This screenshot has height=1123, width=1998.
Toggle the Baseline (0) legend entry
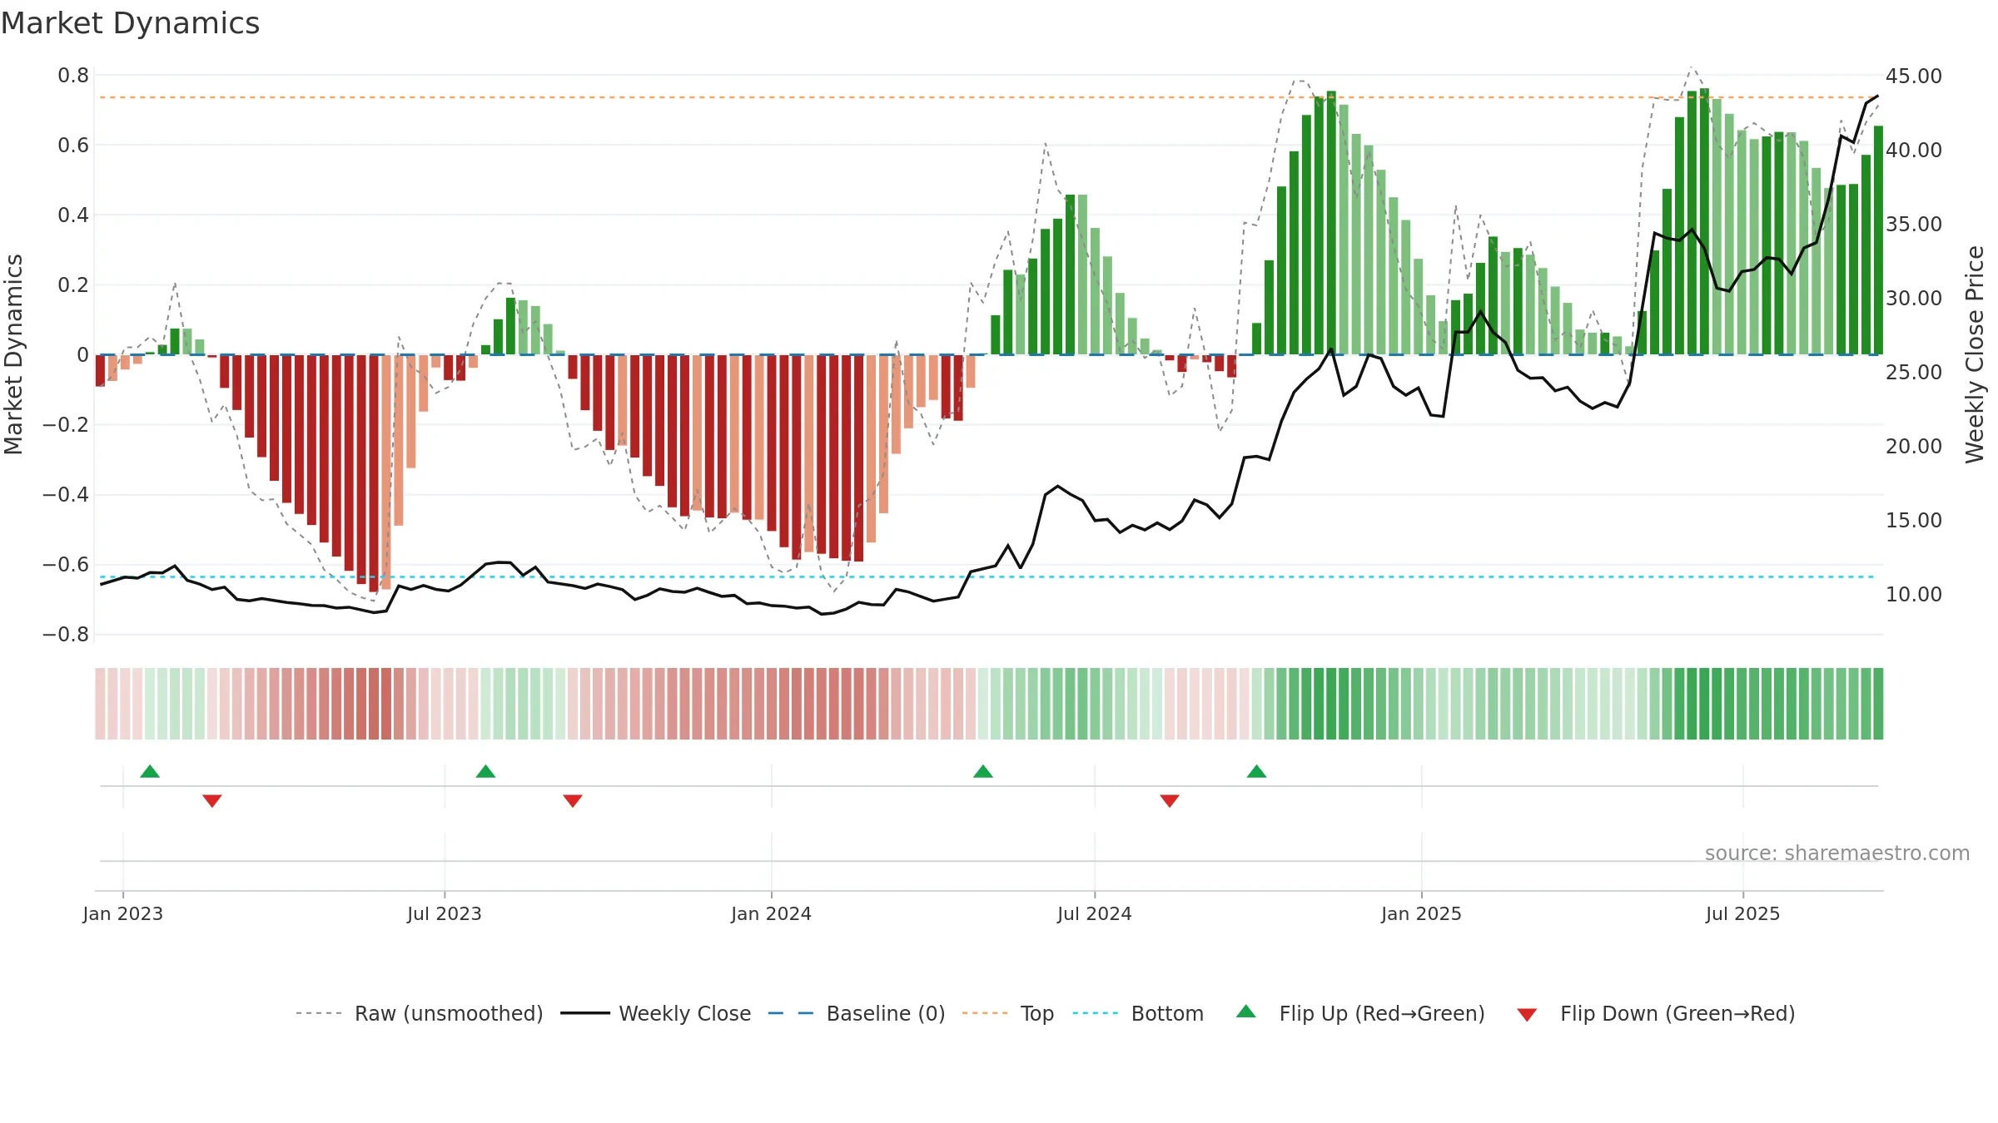pos(856,1013)
